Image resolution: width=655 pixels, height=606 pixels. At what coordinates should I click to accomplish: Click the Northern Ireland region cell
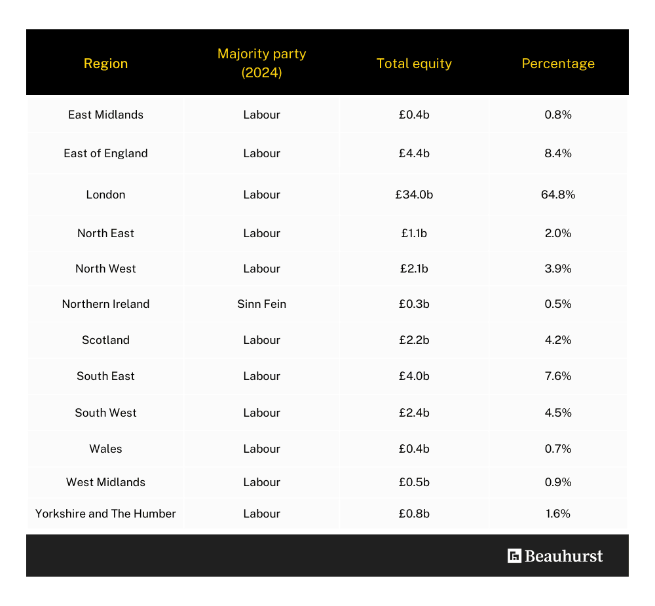pos(105,304)
